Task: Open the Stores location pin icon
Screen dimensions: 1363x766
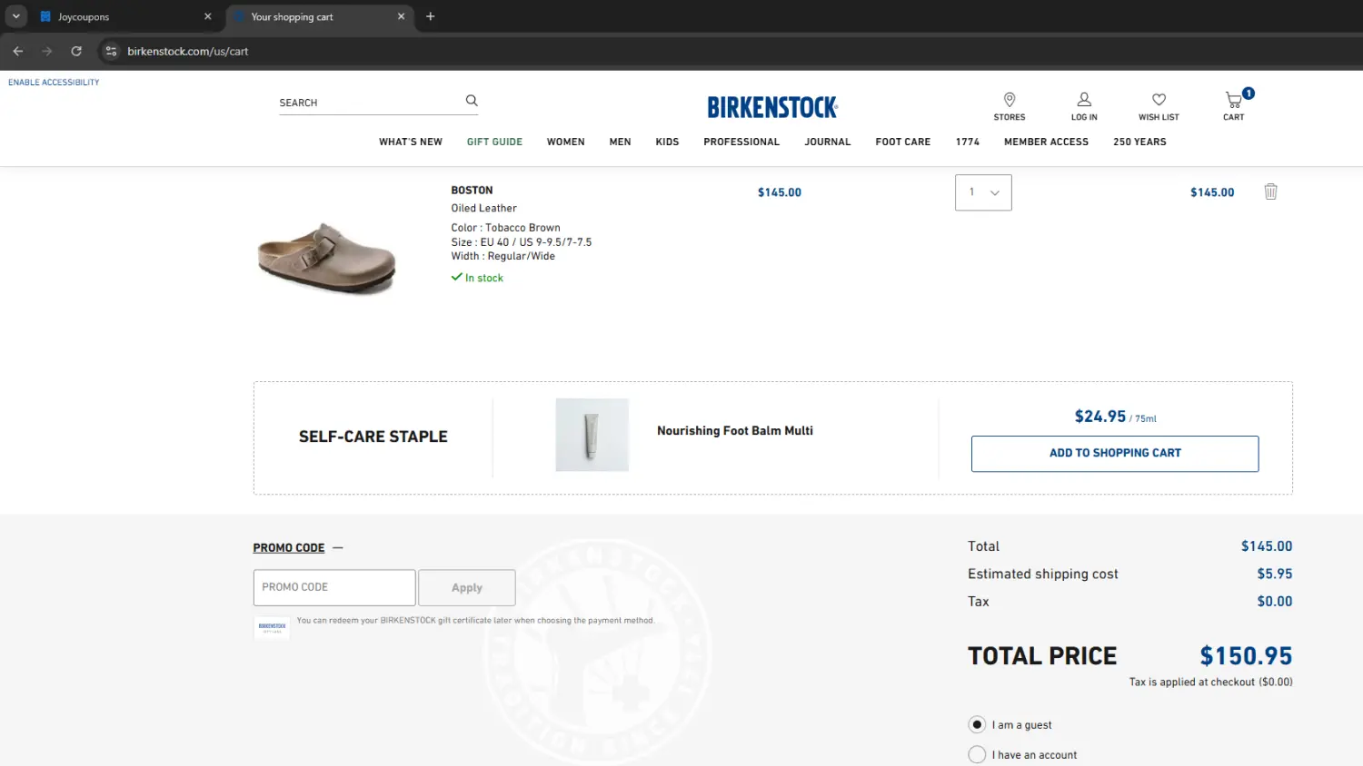Action: 1009,100
